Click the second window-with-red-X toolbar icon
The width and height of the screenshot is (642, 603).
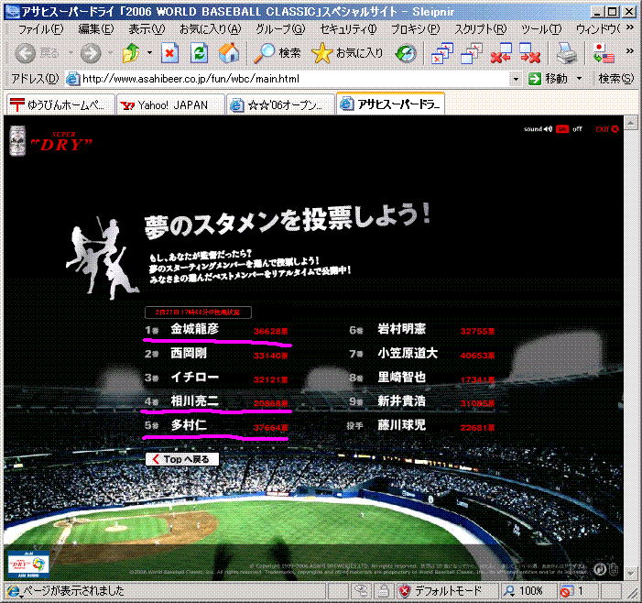click(472, 53)
